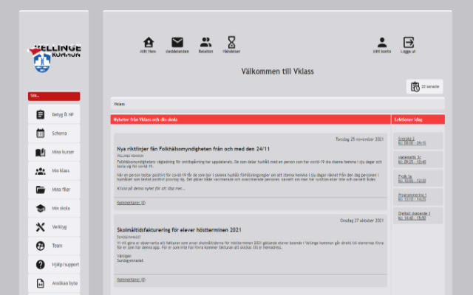This screenshot has height=295, width=473.
Task: Open Min klass group item
Action: click(x=54, y=170)
